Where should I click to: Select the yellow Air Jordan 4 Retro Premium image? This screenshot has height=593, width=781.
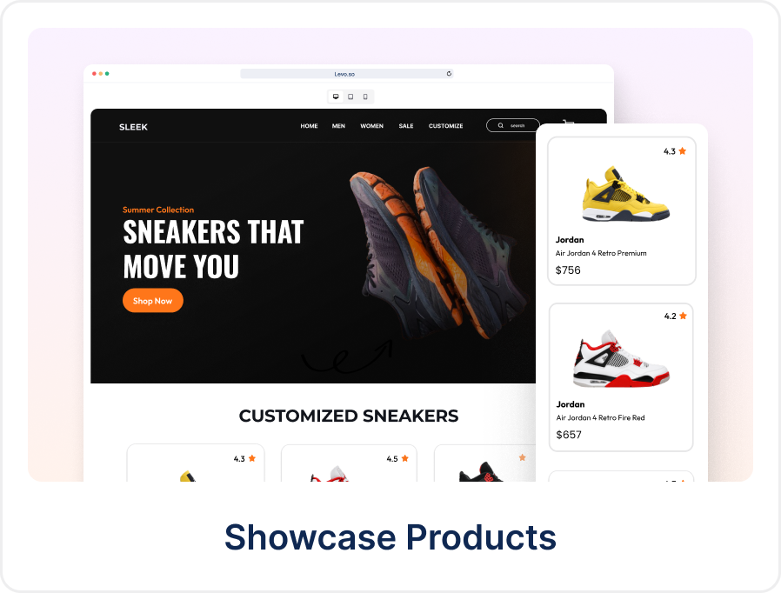pyautogui.click(x=626, y=194)
